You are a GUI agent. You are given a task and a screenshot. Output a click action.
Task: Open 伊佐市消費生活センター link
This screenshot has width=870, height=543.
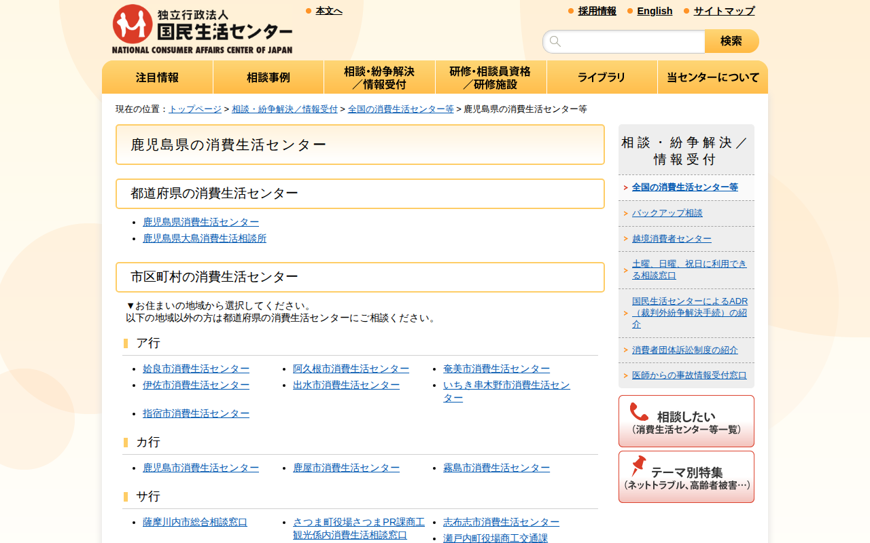coord(196,385)
